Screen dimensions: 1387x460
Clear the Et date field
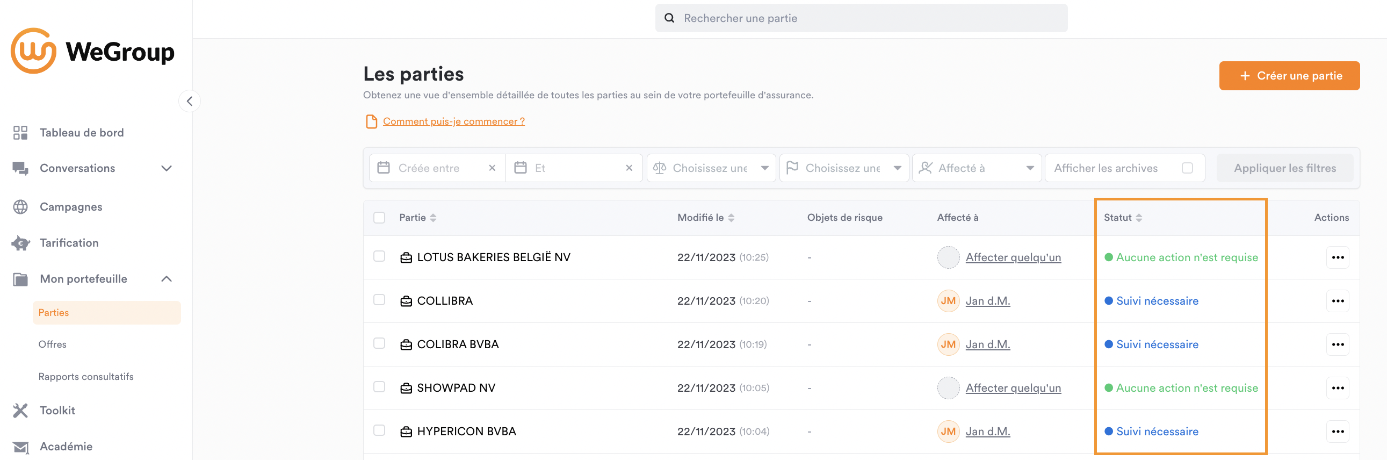tap(629, 168)
